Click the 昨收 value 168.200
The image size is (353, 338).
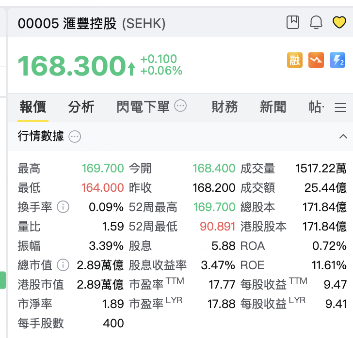point(214,187)
